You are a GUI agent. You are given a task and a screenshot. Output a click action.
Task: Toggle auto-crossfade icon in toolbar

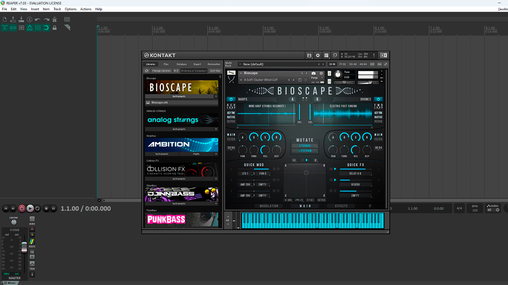pos(5,27)
